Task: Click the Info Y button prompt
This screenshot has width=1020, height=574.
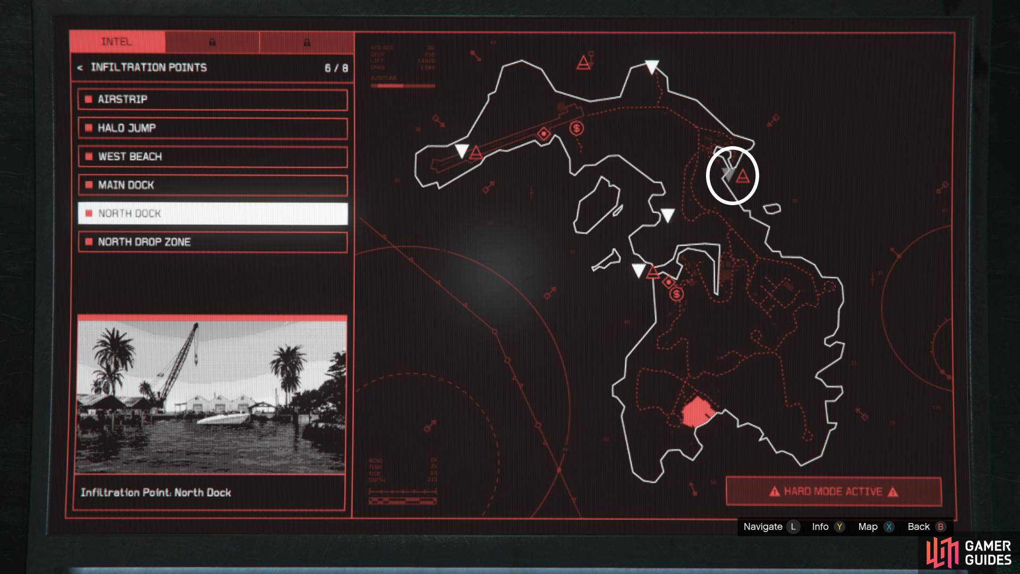Action: (828, 527)
